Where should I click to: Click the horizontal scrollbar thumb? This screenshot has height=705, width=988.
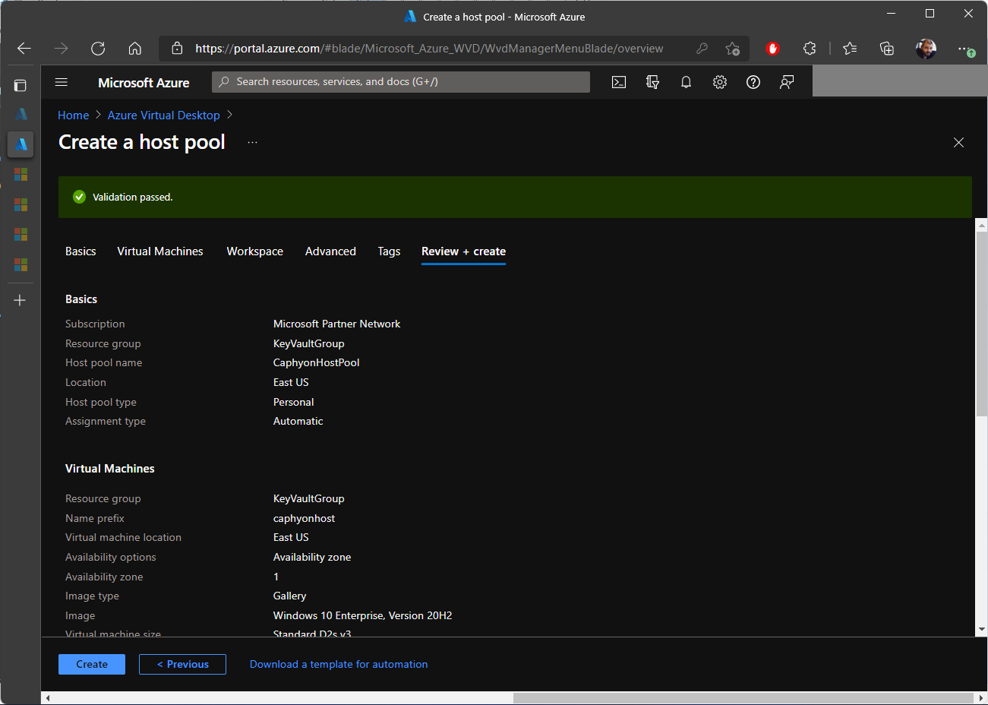[x=743, y=698]
